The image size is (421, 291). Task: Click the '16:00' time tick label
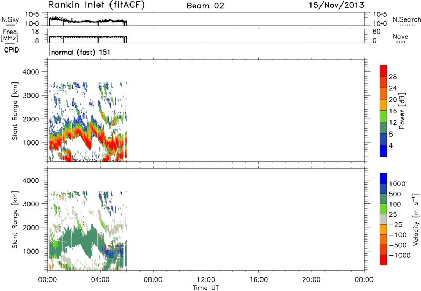pyautogui.click(x=258, y=280)
